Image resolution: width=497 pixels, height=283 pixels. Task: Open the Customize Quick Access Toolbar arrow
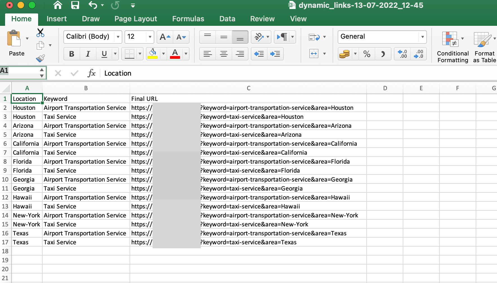[133, 5]
